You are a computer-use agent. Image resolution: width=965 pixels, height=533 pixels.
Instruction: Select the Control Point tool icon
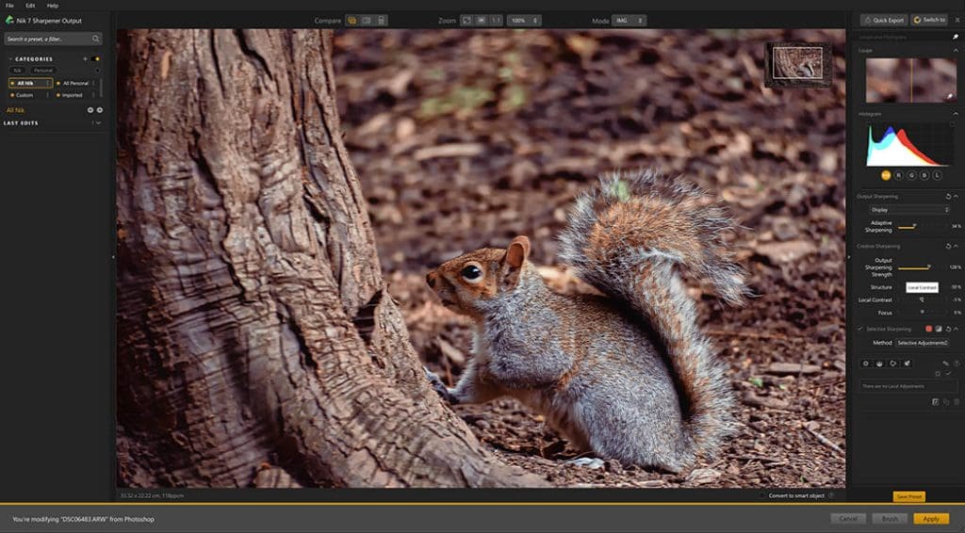866,363
